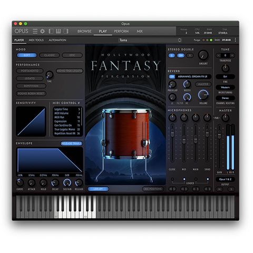Open the MIDI Tools tab
Viewport: 253px width, 253px height.
36,40
